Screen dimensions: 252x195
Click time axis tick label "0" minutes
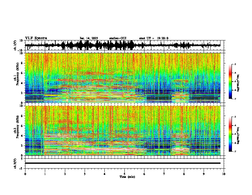coord(25,174)
